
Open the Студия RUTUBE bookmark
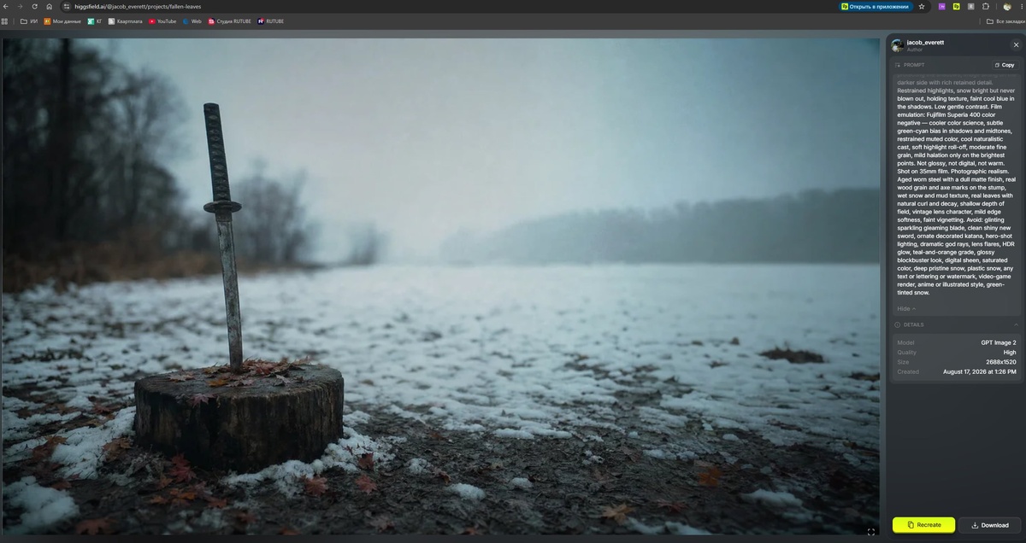point(229,21)
